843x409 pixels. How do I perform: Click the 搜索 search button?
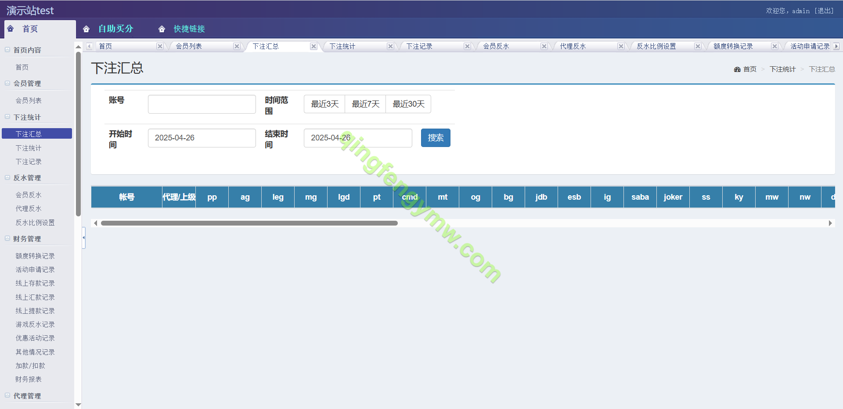coord(436,138)
